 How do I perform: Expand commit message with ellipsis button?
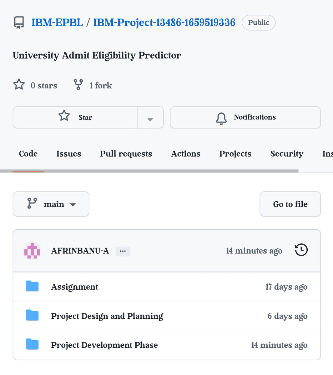pyautogui.click(x=123, y=251)
